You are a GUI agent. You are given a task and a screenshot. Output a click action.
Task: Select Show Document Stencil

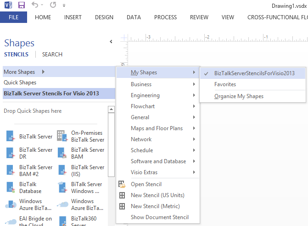point(159,217)
